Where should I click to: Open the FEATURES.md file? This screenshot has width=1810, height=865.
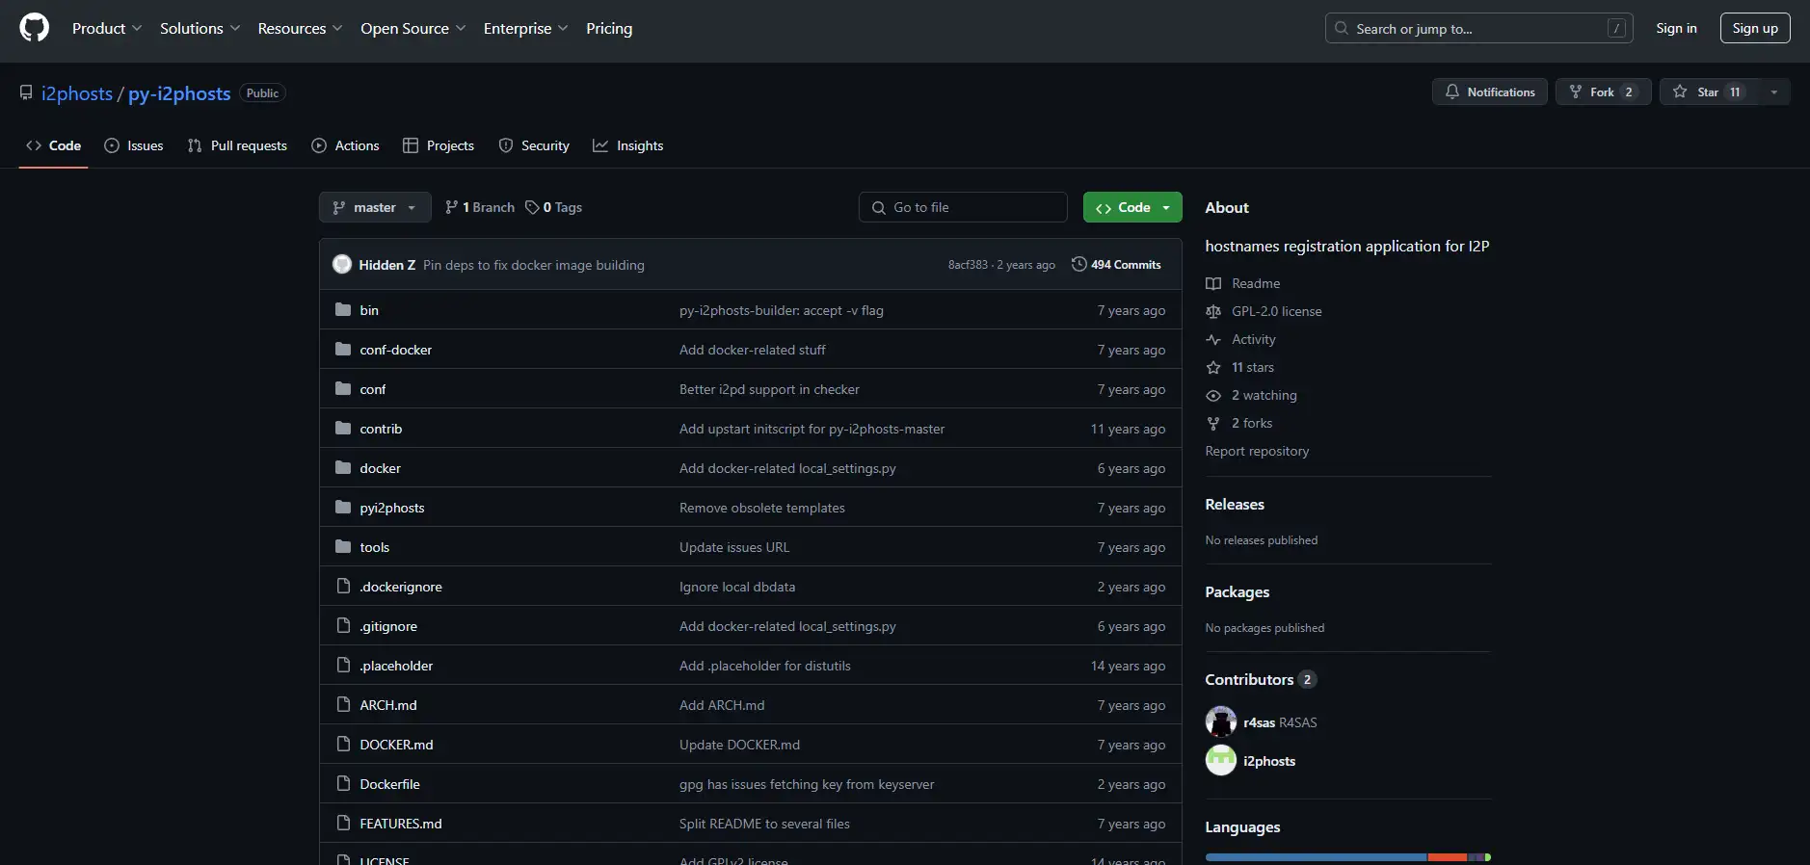(401, 824)
